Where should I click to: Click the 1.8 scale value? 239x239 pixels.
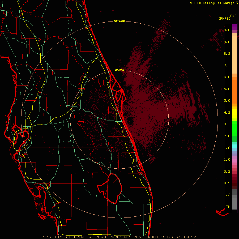pyautogui.click(x=227, y=148)
